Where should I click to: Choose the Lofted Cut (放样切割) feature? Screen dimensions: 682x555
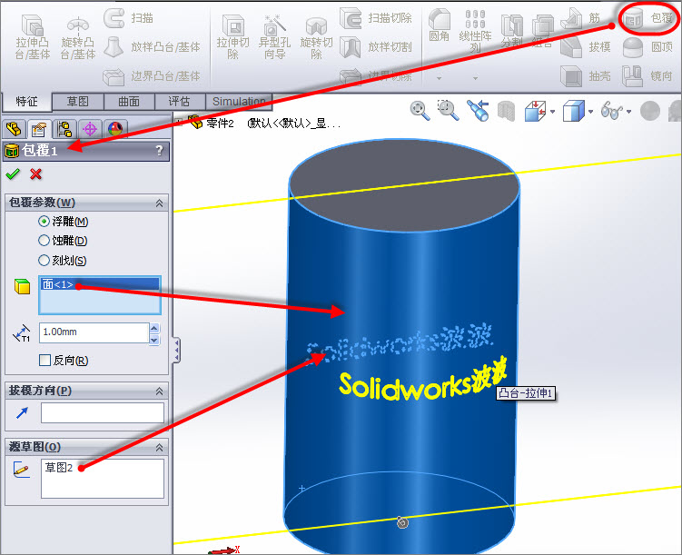coord(376,46)
